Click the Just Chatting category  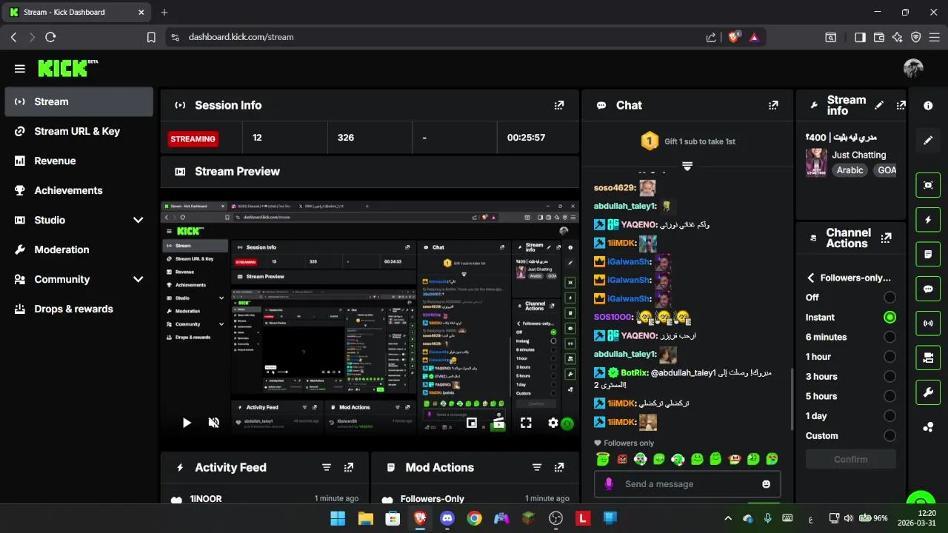pyautogui.click(x=858, y=155)
